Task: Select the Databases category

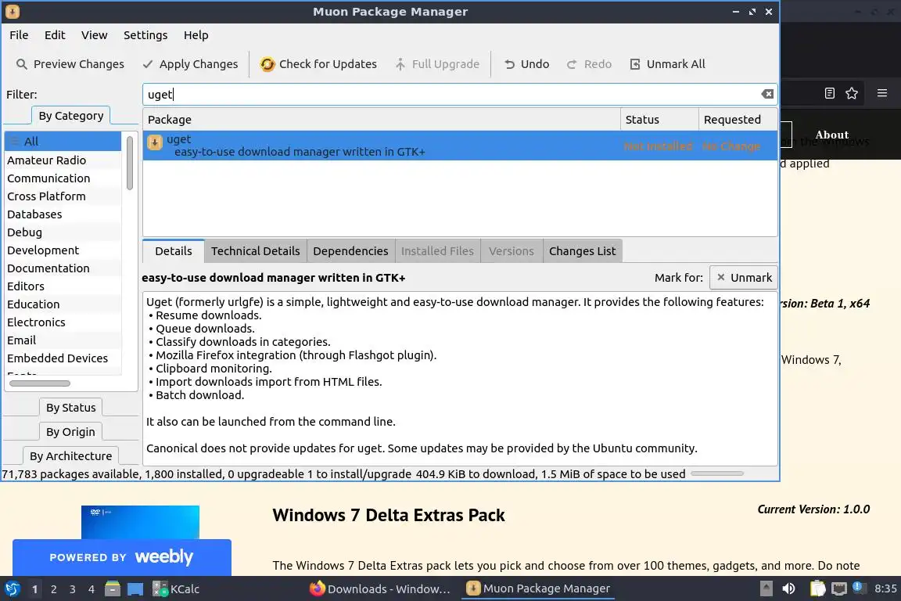Action: pyautogui.click(x=63, y=214)
